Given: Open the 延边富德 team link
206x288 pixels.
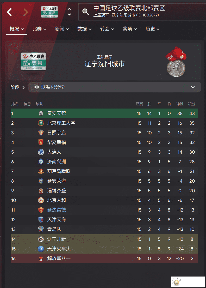Looking at the screenshot, I should (57, 210).
